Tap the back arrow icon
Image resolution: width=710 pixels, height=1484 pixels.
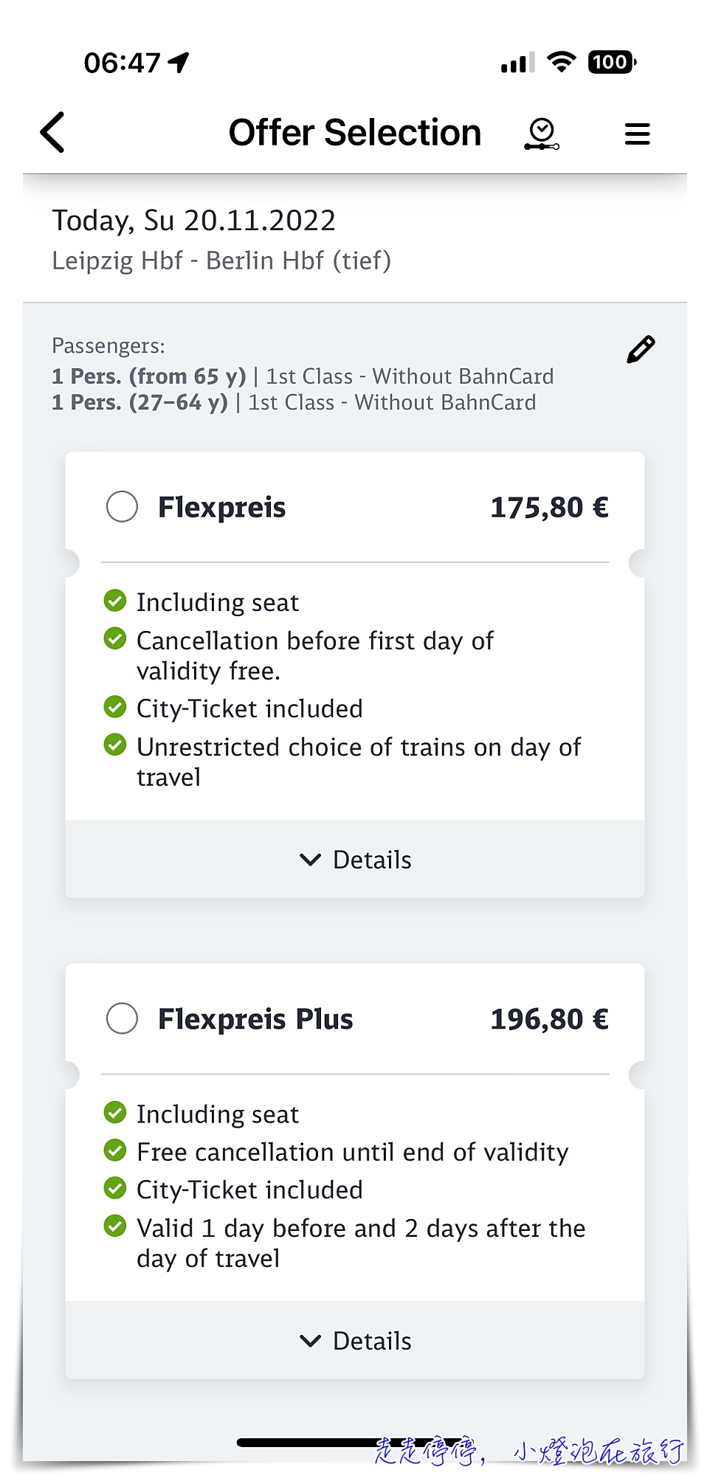(52, 133)
